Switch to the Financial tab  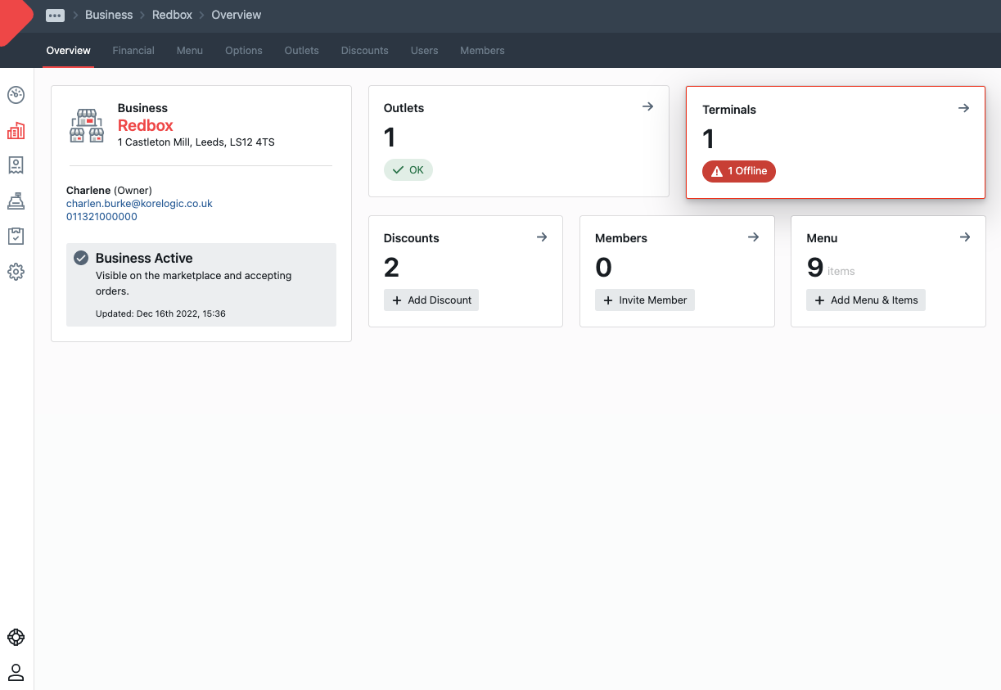point(133,51)
